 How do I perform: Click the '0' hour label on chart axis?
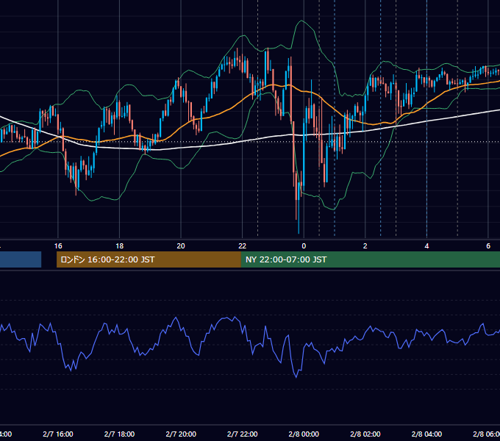(304, 245)
